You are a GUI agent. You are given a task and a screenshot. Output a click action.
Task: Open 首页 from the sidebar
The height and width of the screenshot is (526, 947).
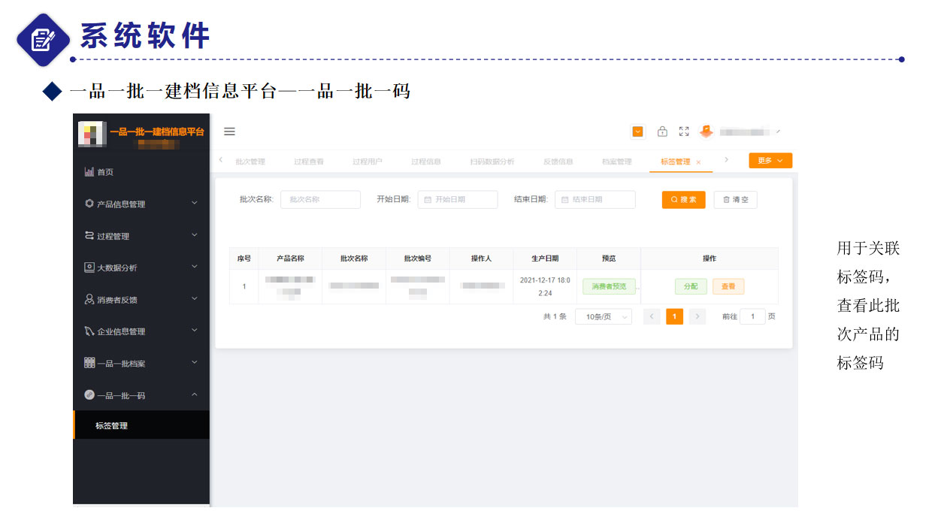pyautogui.click(x=105, y=172)
